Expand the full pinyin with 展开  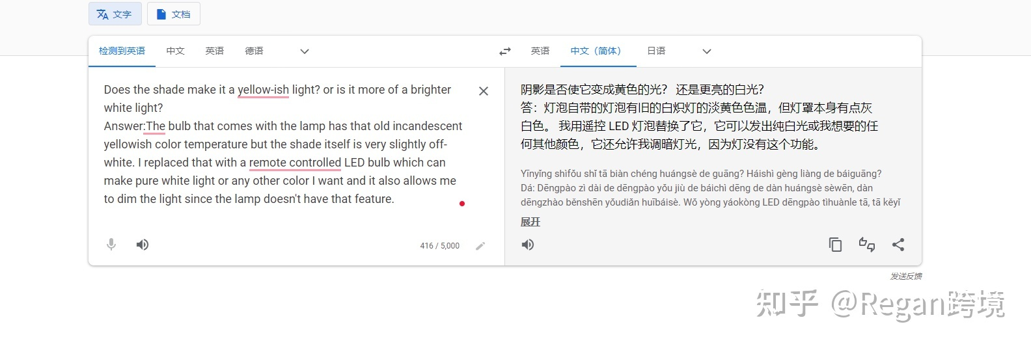point(530,222)
